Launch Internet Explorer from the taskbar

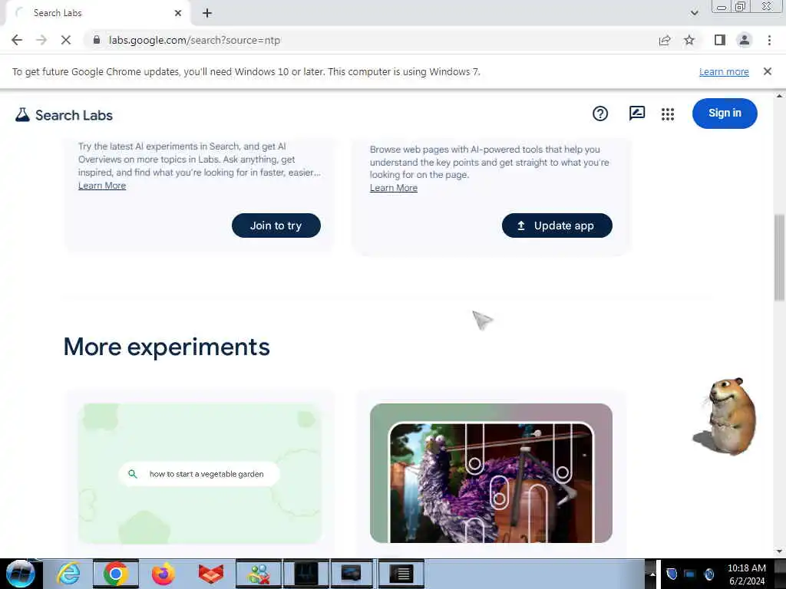[68, 574]
